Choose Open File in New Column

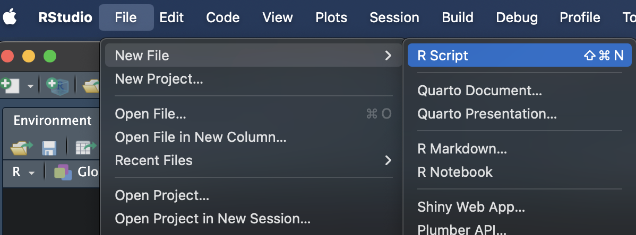tap(200, 137)
